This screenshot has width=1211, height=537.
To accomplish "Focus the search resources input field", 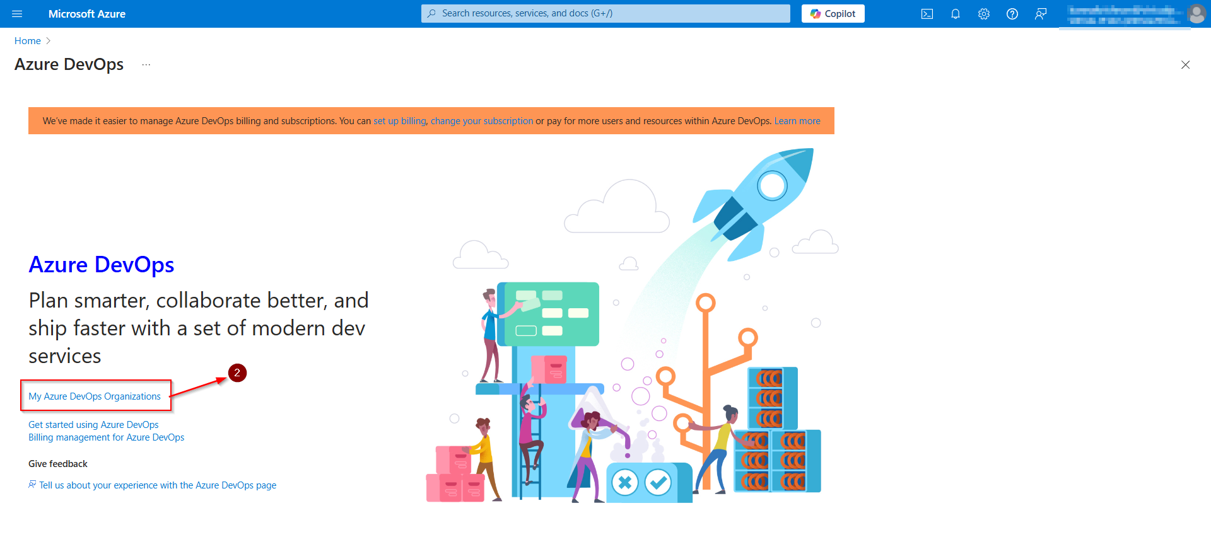I will click(x=605, y=13).
